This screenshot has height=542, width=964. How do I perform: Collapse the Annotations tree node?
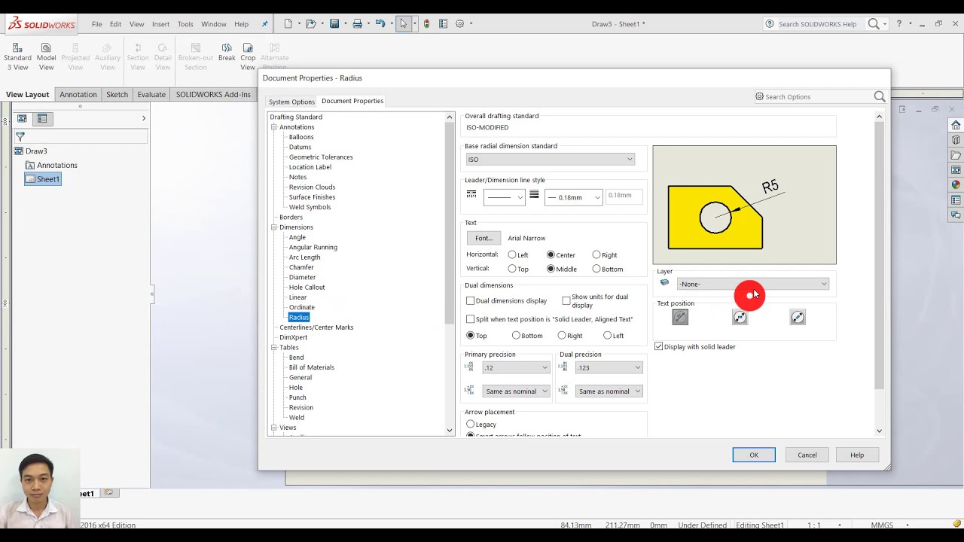[274, 127]
